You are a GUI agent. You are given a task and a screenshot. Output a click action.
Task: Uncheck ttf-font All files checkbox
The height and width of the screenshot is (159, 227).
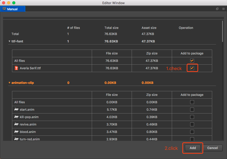coord(192,61)
